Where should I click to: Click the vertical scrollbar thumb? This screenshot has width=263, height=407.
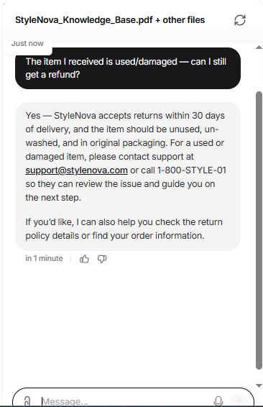pos(259,230)
